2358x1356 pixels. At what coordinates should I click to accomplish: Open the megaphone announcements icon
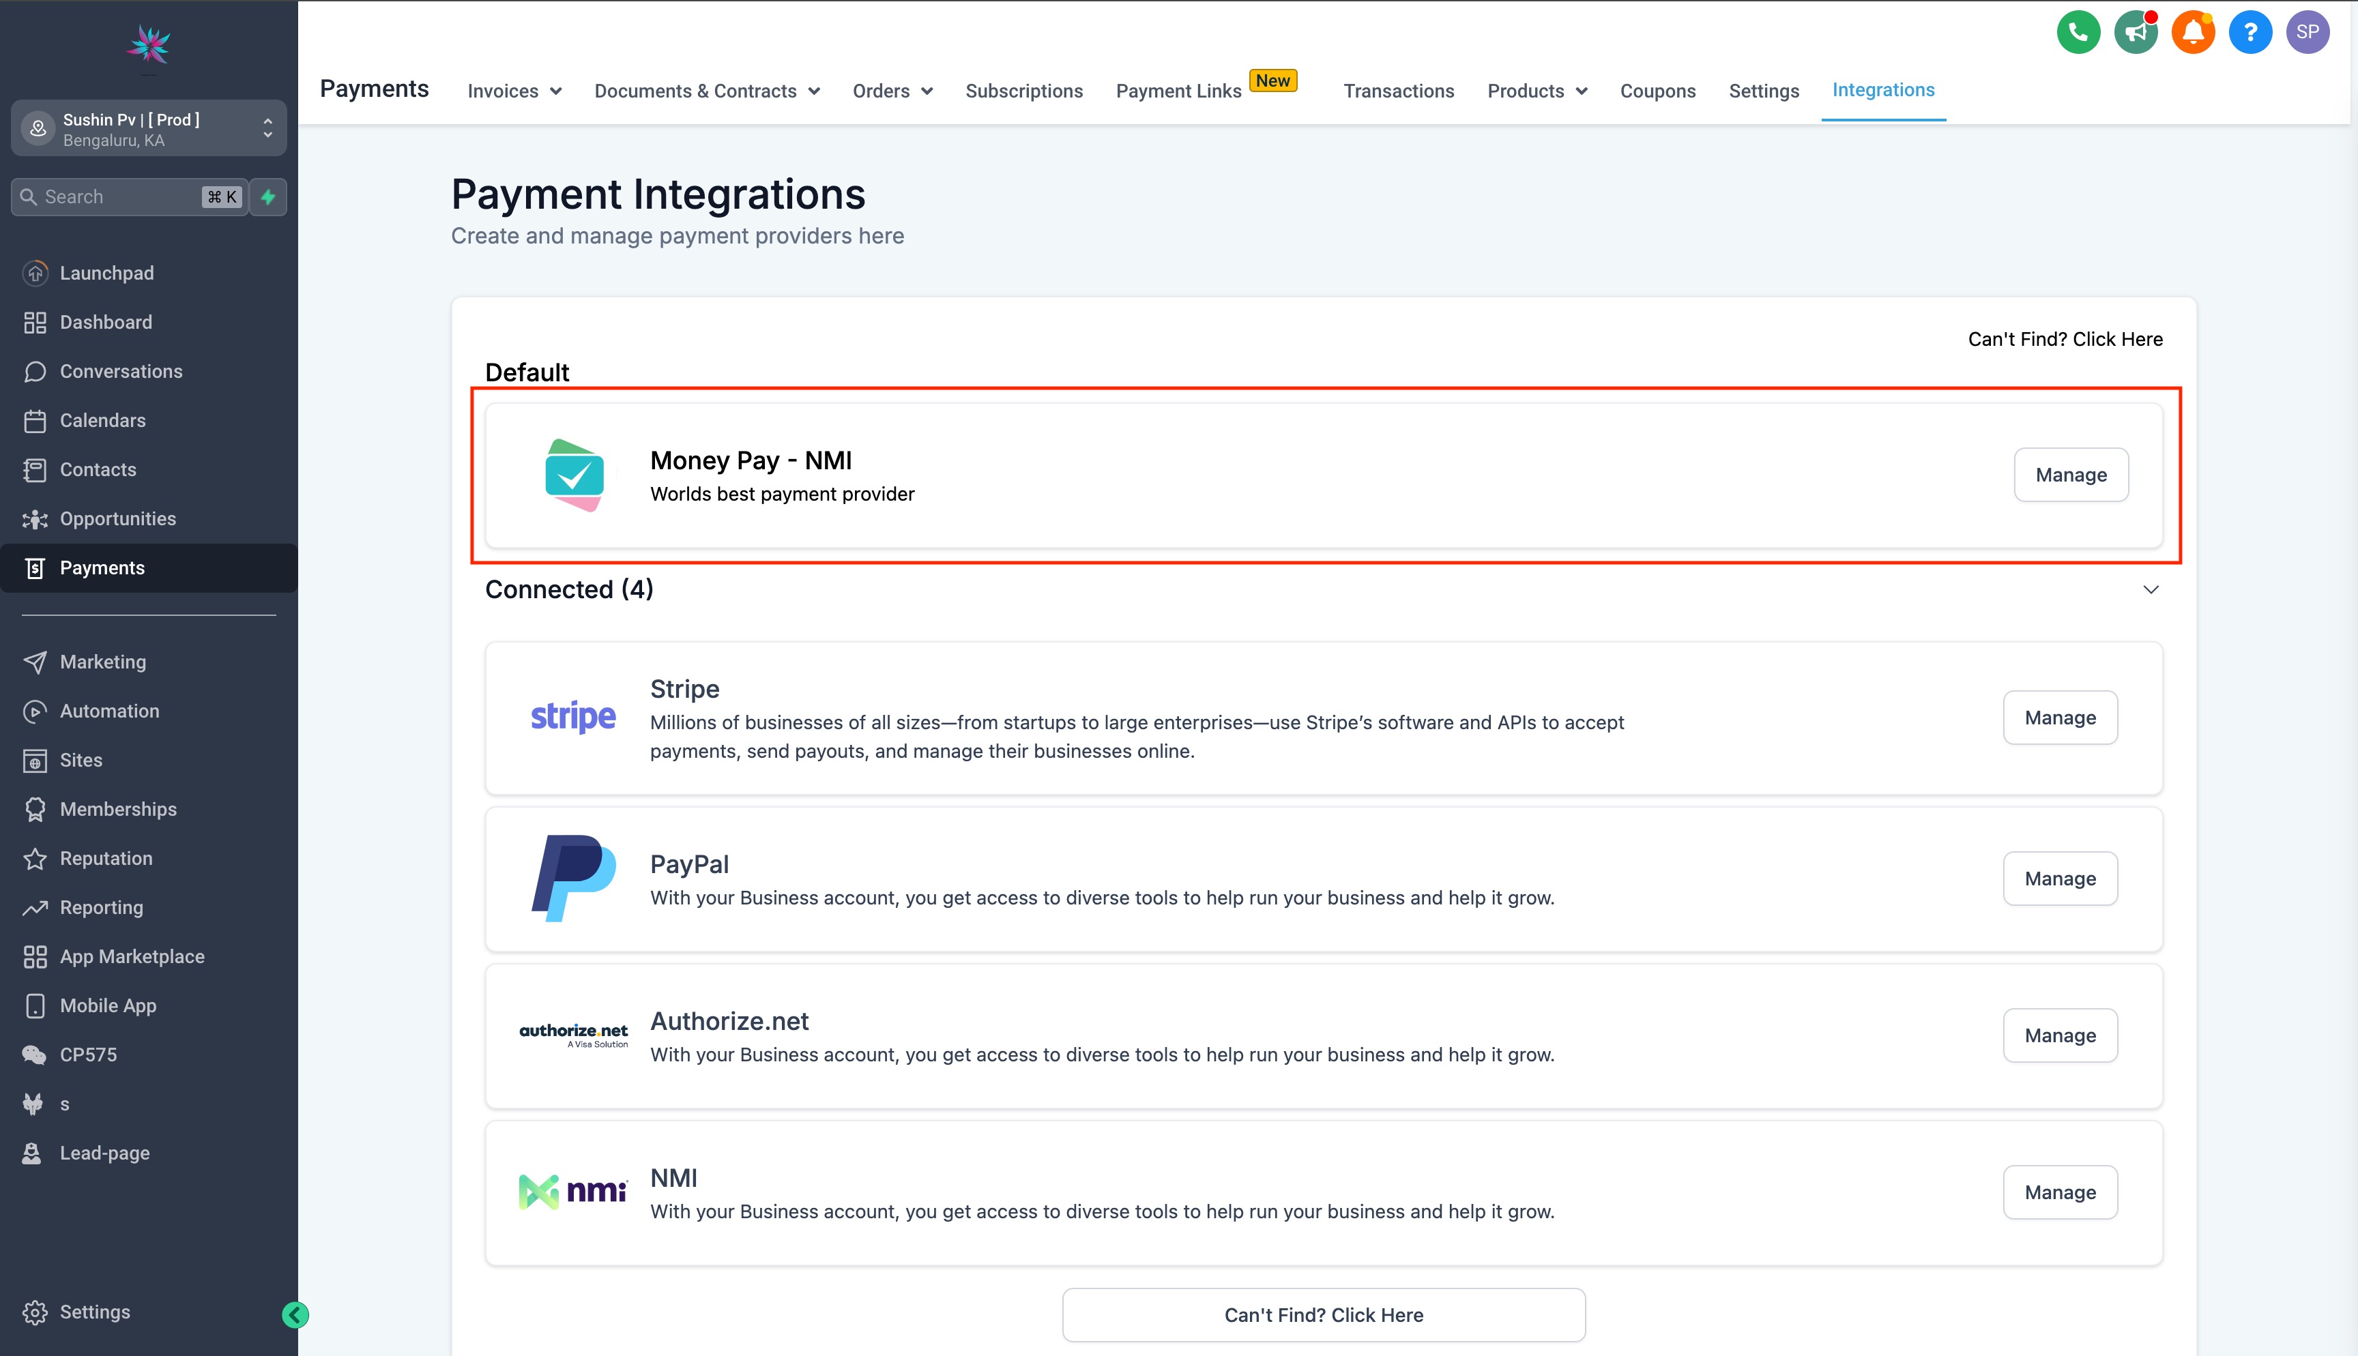[2136, 33]
